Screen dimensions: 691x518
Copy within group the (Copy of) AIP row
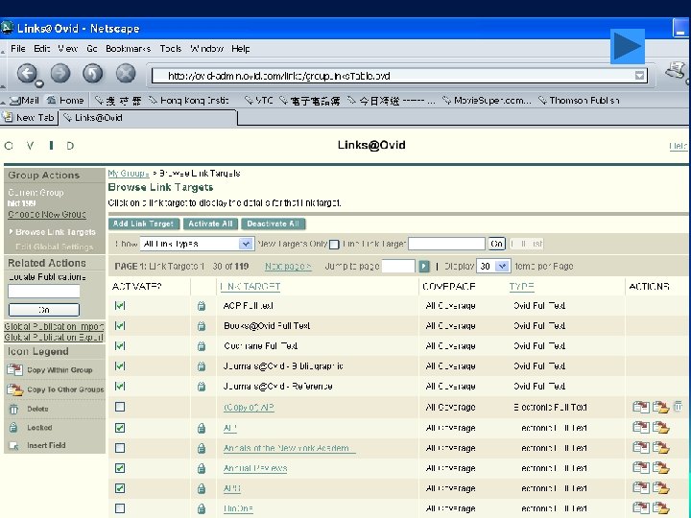(641, 407)
